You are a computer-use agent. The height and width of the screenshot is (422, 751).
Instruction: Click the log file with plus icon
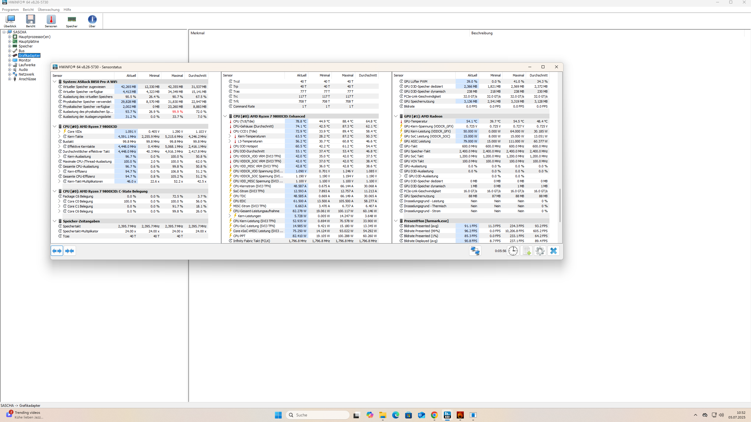(526, 251)
